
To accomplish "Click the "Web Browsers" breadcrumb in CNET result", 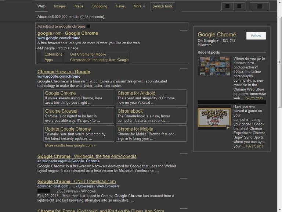I will (108, 186).
